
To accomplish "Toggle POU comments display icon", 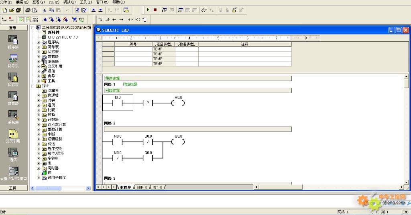I will [21, 19].
